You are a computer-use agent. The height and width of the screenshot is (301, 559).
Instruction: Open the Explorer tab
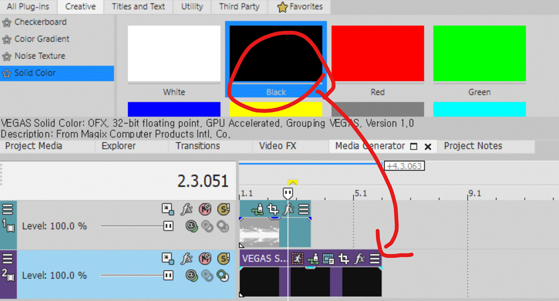(x=118, y=146)
